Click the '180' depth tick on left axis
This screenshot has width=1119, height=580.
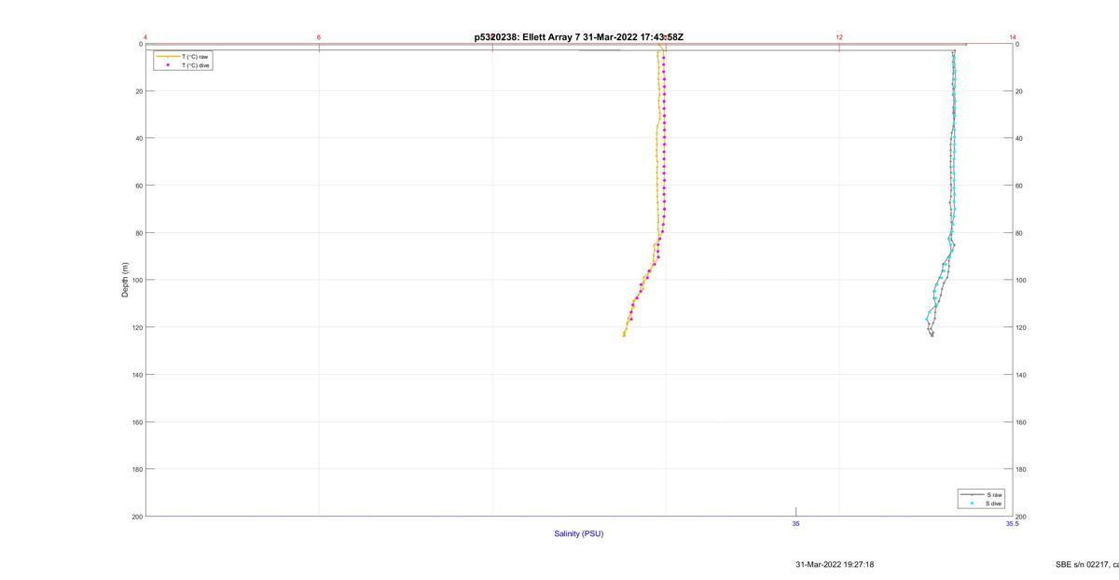click(137, 469)
